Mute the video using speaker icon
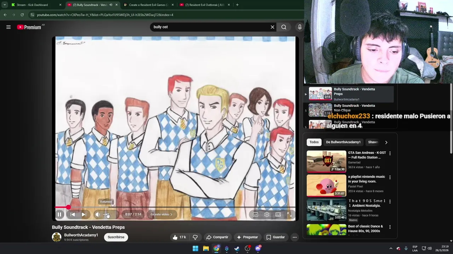 [x=98, y=214]
